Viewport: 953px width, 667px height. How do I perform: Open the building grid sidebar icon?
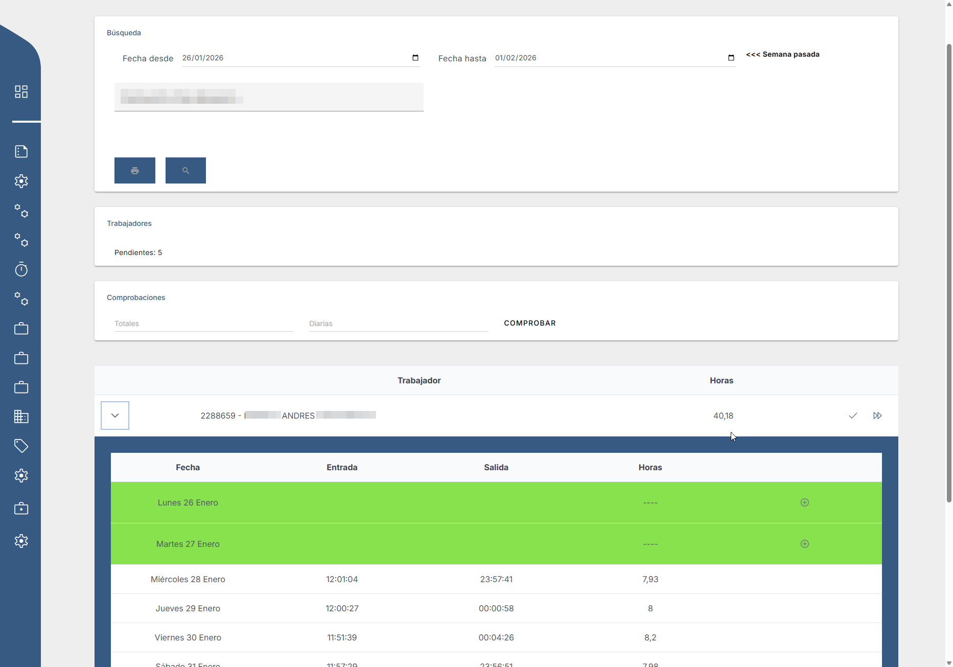tap(21, 417)
